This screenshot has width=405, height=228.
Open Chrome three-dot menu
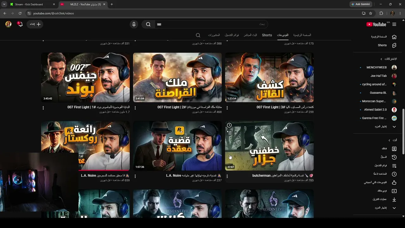tap(400, 13)
